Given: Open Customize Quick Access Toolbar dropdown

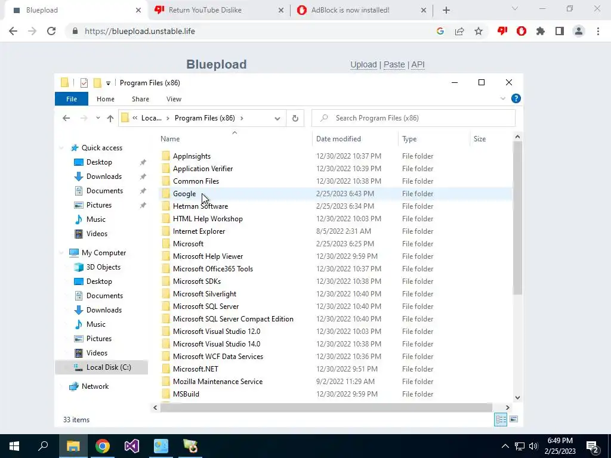Looking at the screenshot, I should tap(108, 83).
